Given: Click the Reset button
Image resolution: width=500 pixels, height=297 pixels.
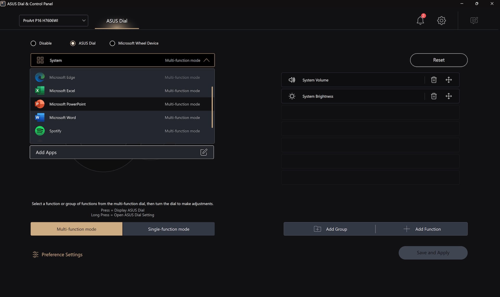Looking at the screenshot, I should click(x=439, y=60).
